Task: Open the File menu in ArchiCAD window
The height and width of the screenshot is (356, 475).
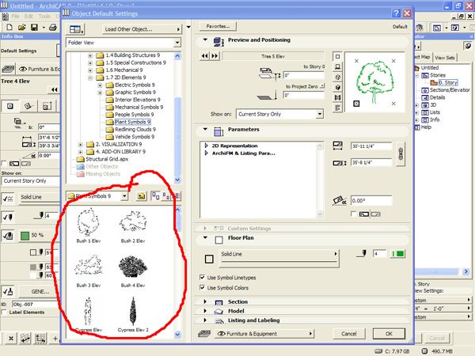Action: [15, 16]
